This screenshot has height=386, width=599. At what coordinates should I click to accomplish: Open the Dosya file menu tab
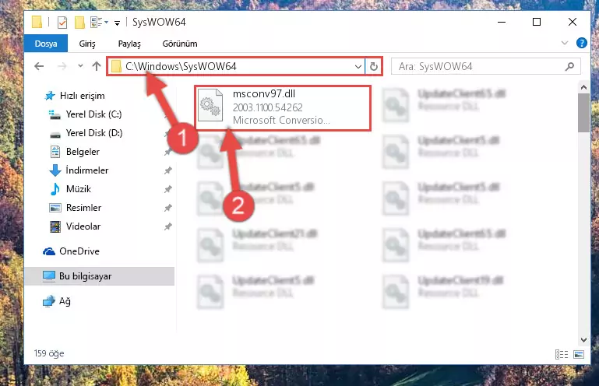point(46,44)
